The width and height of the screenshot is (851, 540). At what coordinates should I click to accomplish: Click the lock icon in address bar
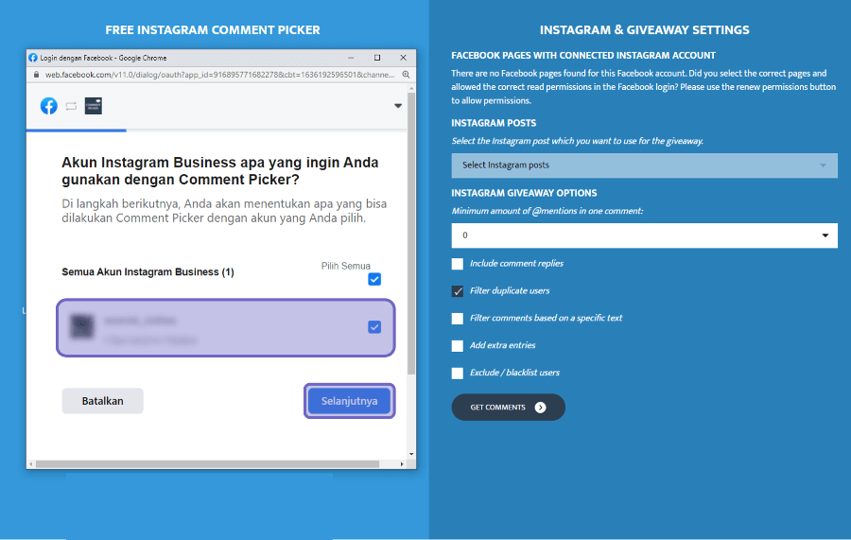tap(36, 75)
